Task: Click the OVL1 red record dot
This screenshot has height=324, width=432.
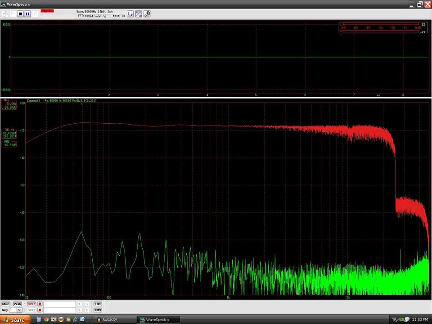Action: (x=40, y=304)
